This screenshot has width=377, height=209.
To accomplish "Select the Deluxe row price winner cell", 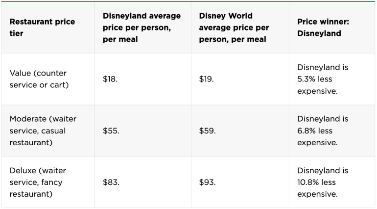I will click(323, 183).
